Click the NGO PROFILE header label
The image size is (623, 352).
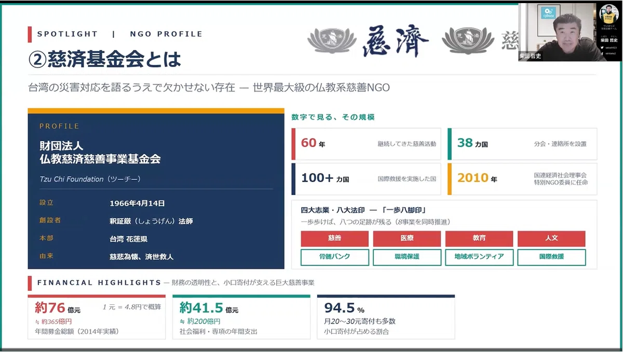click(x=166, y=34)
